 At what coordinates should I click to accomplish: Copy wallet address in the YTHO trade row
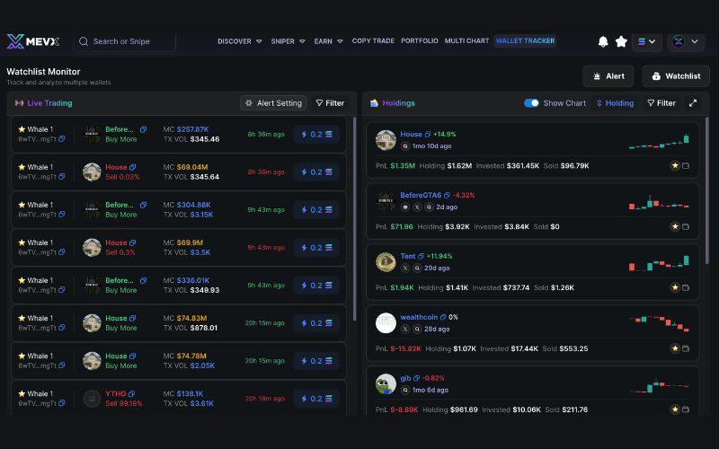(61, 403)
